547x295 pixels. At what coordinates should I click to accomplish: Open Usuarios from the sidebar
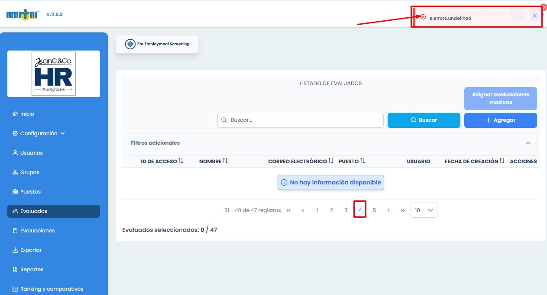coord(31,153)
